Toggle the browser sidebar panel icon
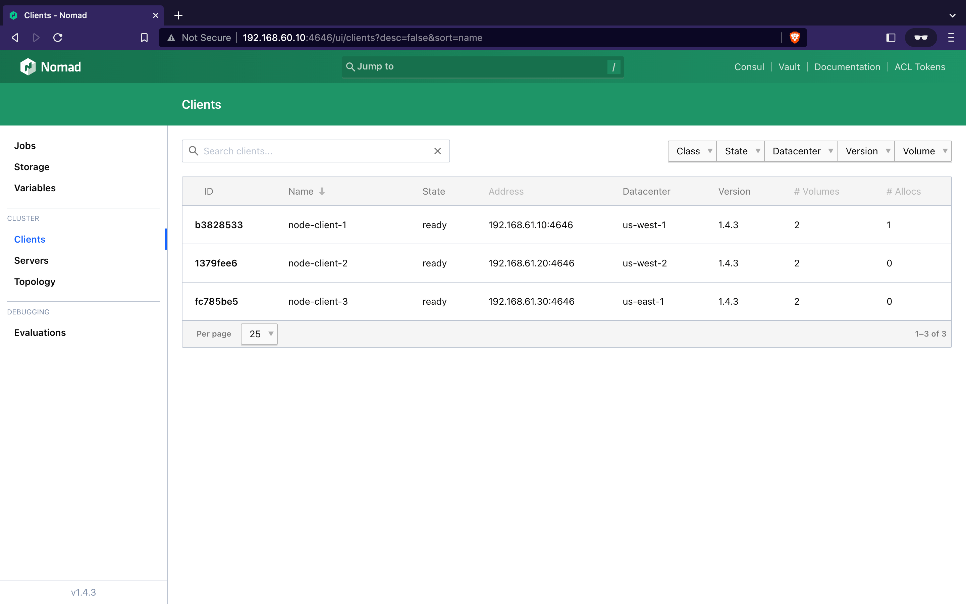The width and height of the screenshot is (966, 604). tap(891, 38)
